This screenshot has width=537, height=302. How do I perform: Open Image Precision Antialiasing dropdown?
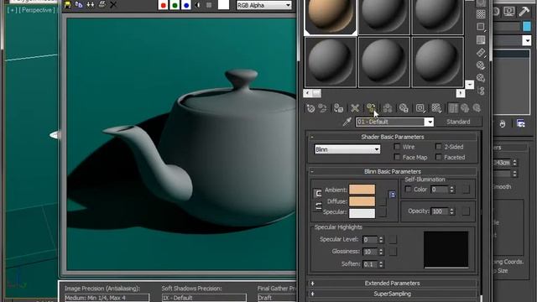[x=107, y=298]
